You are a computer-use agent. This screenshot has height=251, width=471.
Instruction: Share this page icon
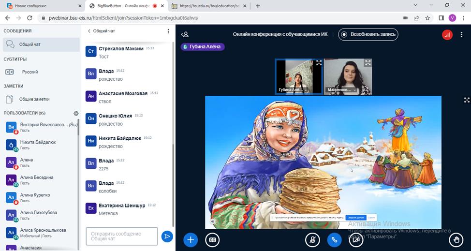(416, 18)
